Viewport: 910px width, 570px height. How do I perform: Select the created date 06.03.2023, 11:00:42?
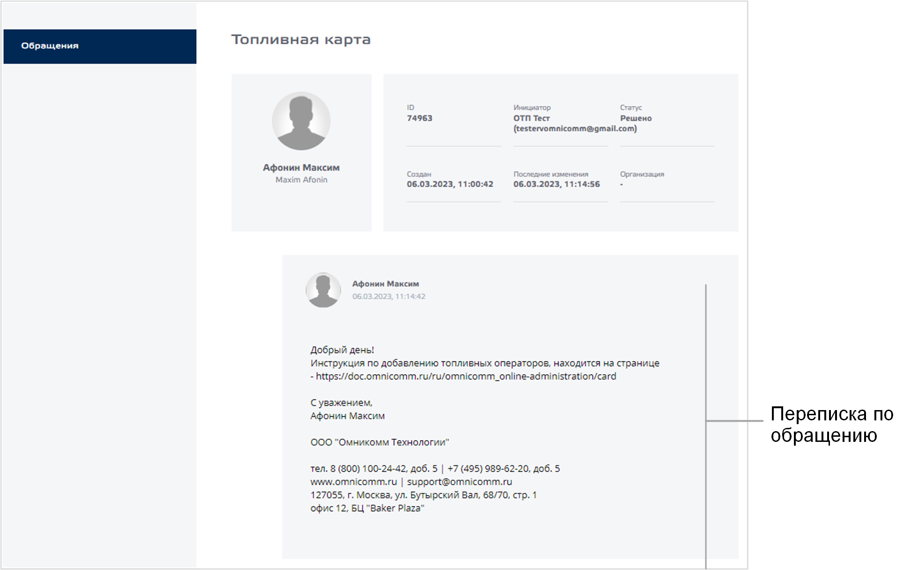pyautogui.click(x=450, y=184)
